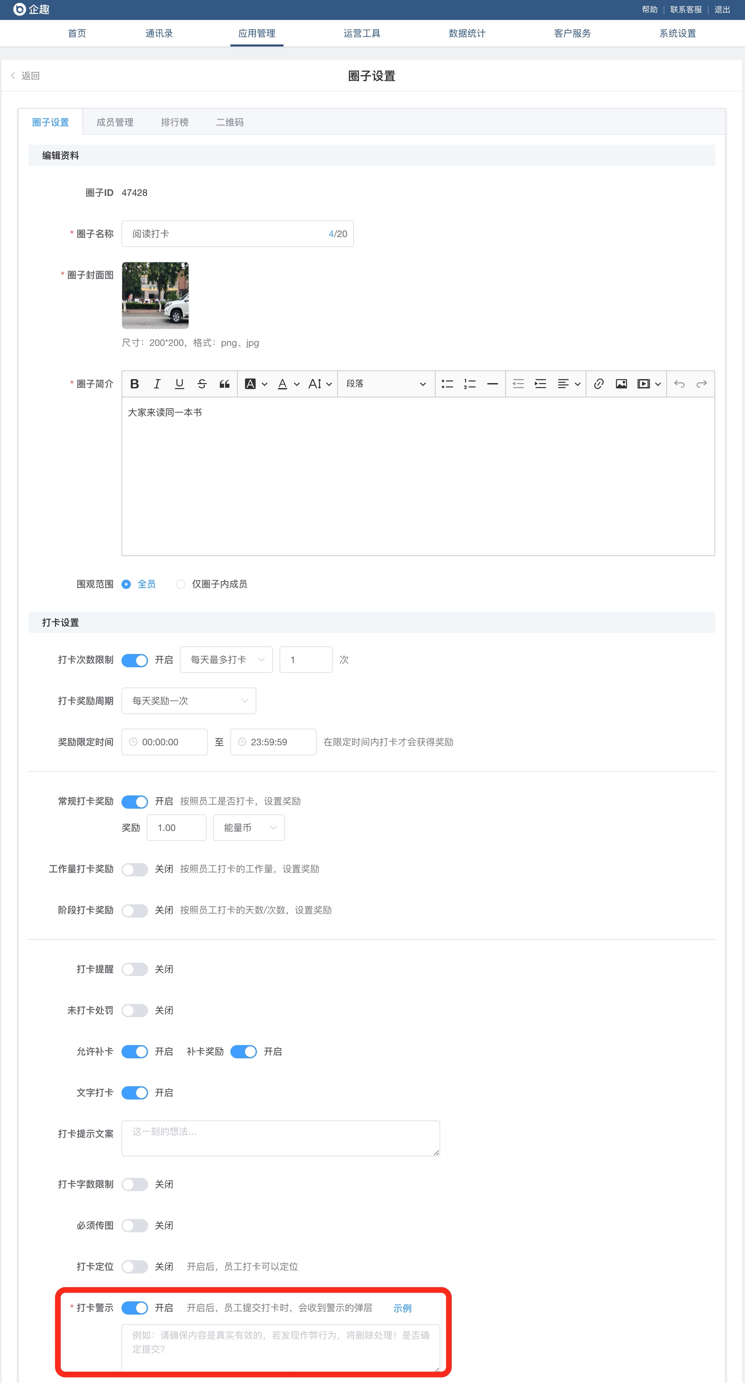Click the clock icon in the 00:00:00 field
745x1383 pixels.
(x=133, y=742)
